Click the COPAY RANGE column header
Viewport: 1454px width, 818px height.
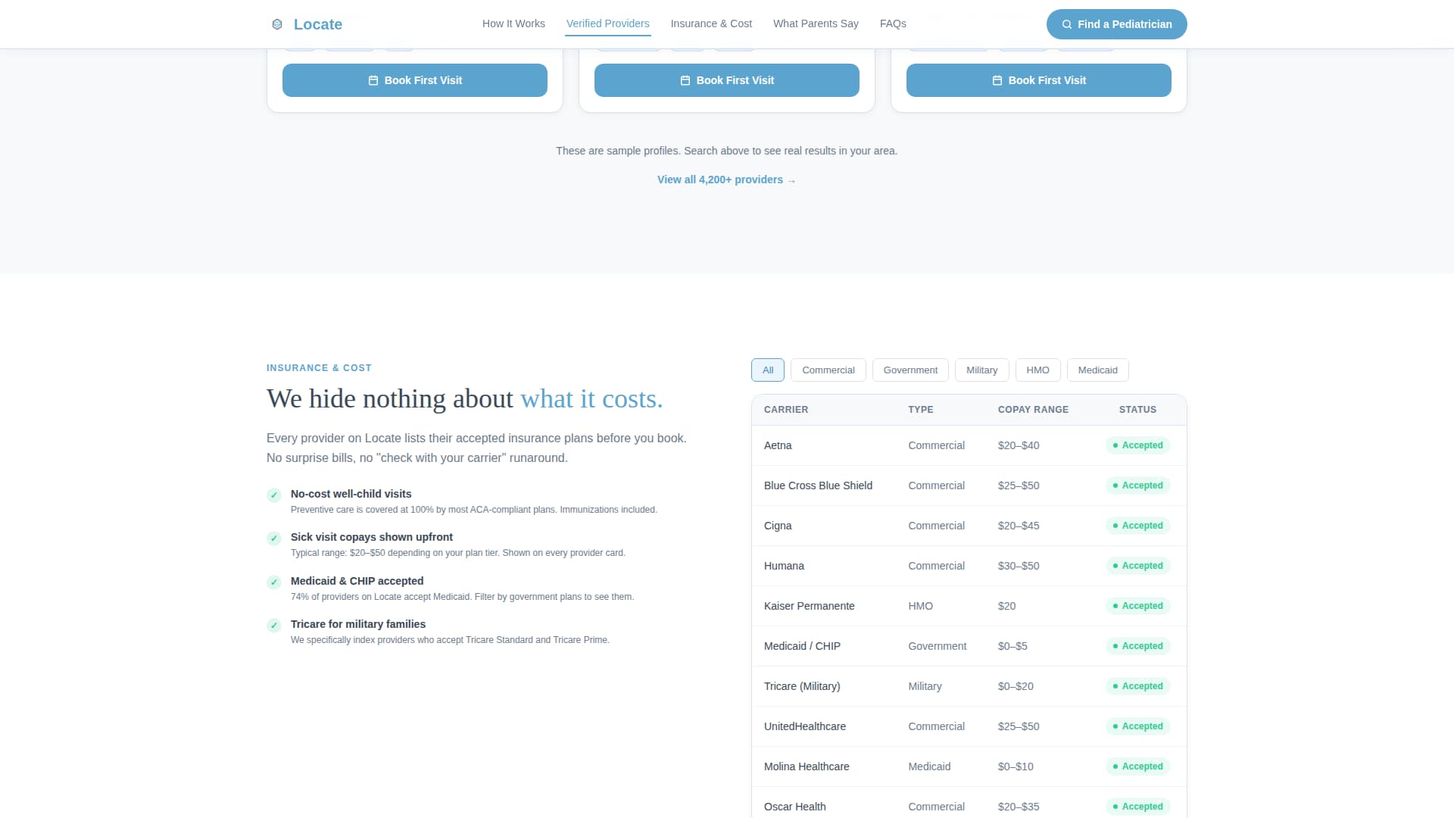click(x=1033, y=410)
